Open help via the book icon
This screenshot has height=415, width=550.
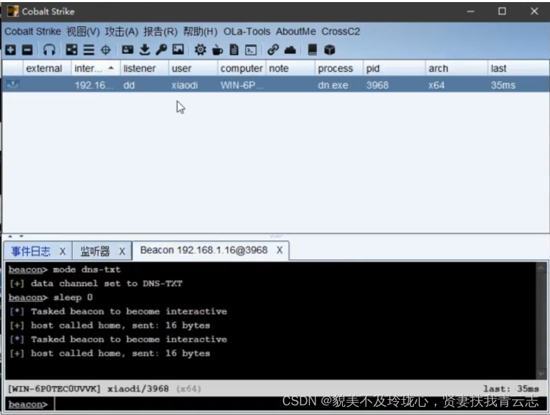pos(312,50)
